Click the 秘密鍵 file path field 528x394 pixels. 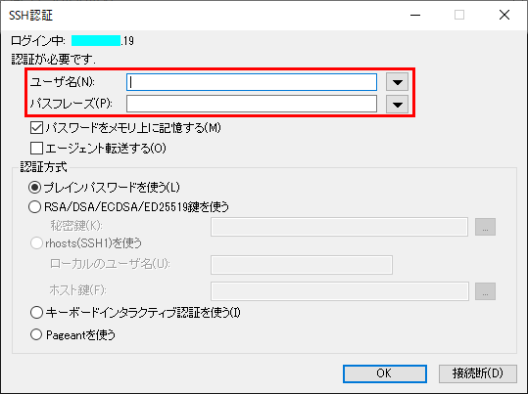point(339,227)
